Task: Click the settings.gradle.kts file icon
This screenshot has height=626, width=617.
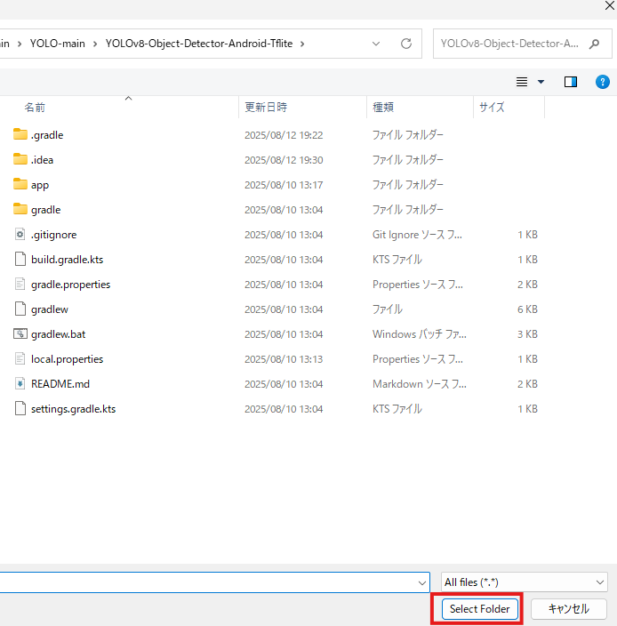Action: pos(20,408)
